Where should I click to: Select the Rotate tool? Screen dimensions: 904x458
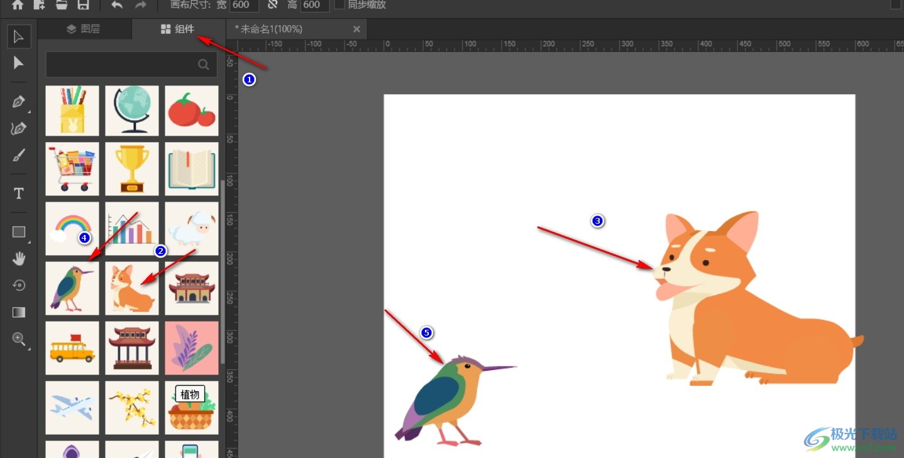(19, 285)
